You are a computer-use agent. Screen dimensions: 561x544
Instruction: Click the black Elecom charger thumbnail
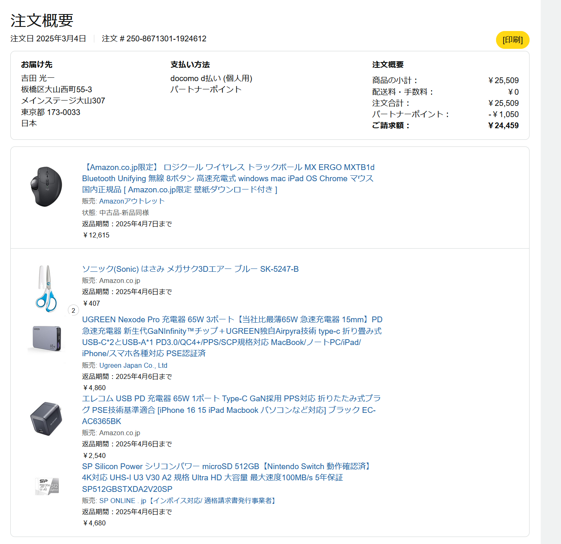tap(46, 419)
